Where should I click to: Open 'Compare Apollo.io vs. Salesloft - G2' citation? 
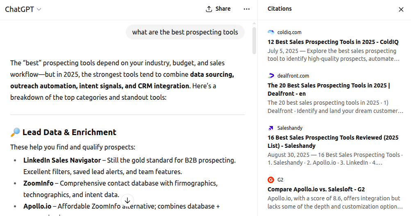[x=316, y=189]
